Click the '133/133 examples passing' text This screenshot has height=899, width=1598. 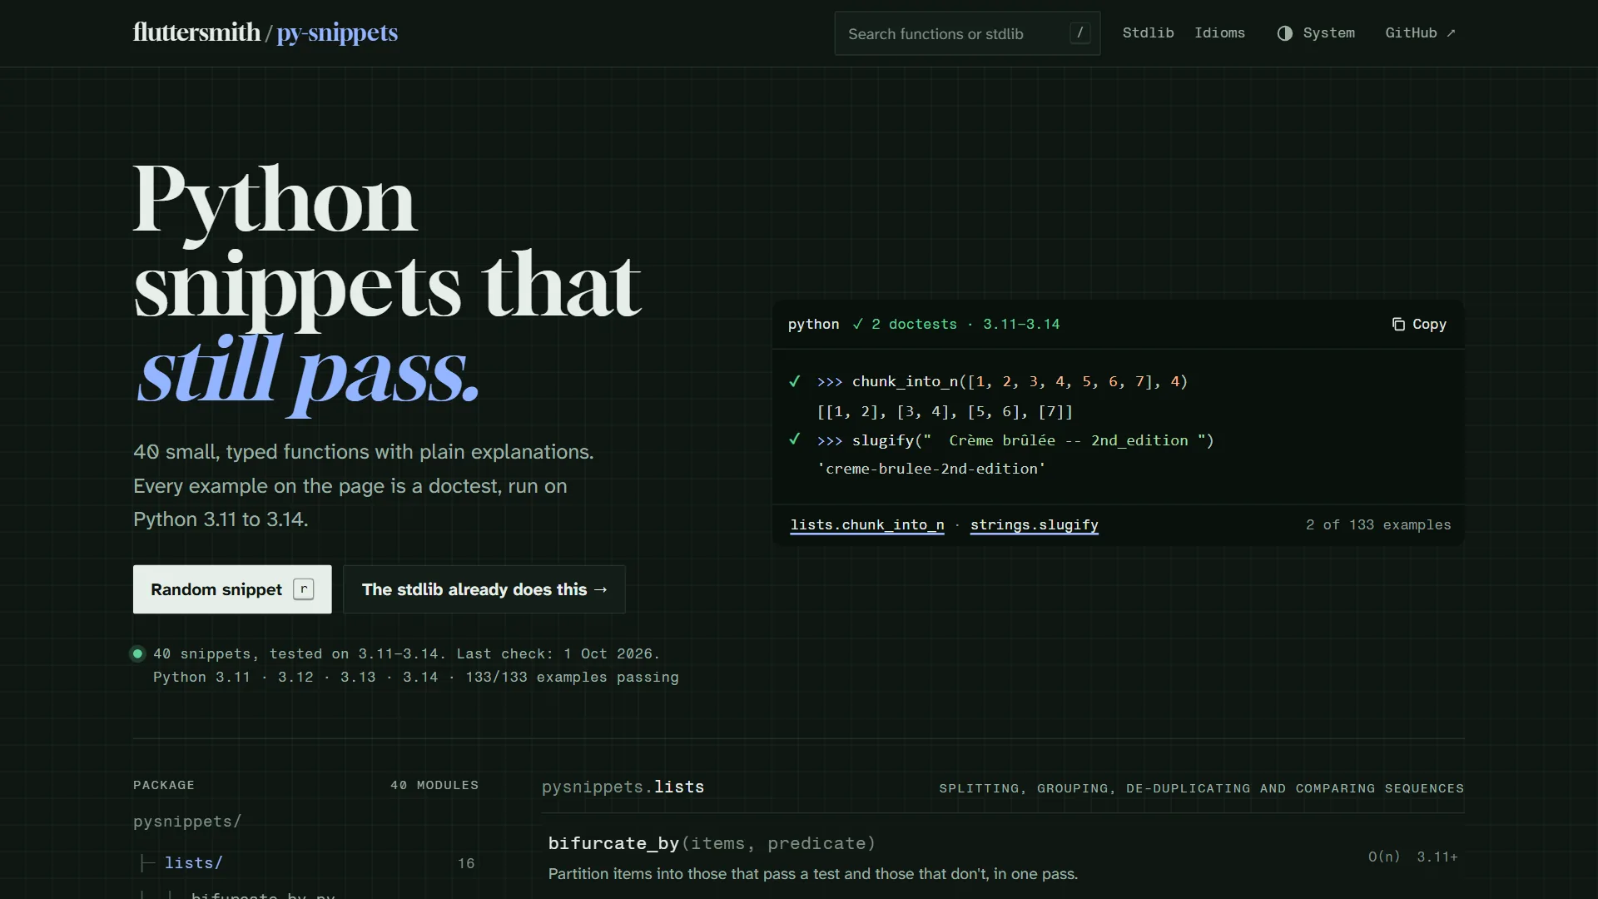coord(572,678)
